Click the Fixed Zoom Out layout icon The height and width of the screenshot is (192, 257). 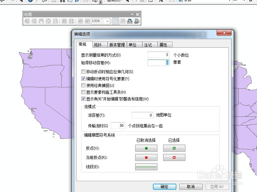(71, 21)
